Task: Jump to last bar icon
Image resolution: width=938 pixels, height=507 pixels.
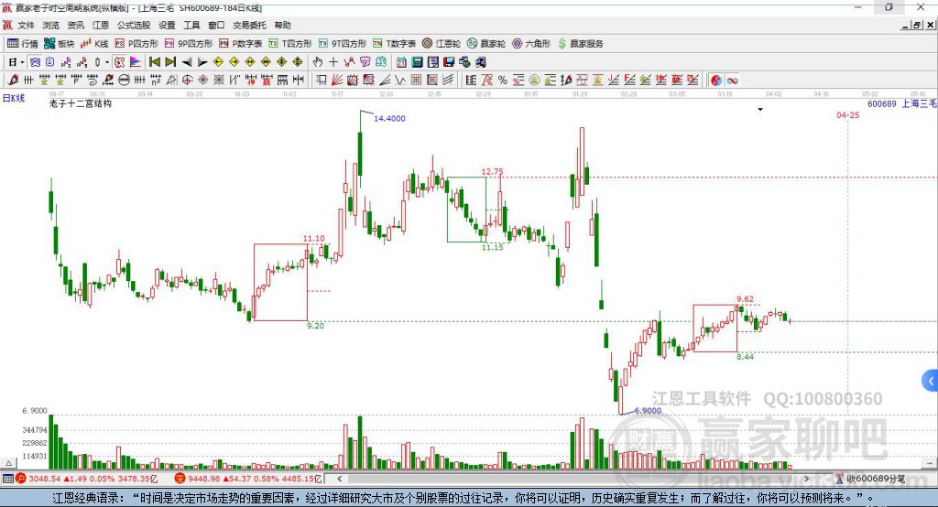Action: tap(170, 62)
